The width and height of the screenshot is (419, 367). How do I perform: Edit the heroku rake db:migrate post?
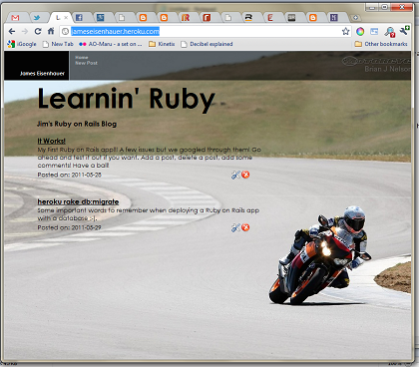[x=235, y=227]
